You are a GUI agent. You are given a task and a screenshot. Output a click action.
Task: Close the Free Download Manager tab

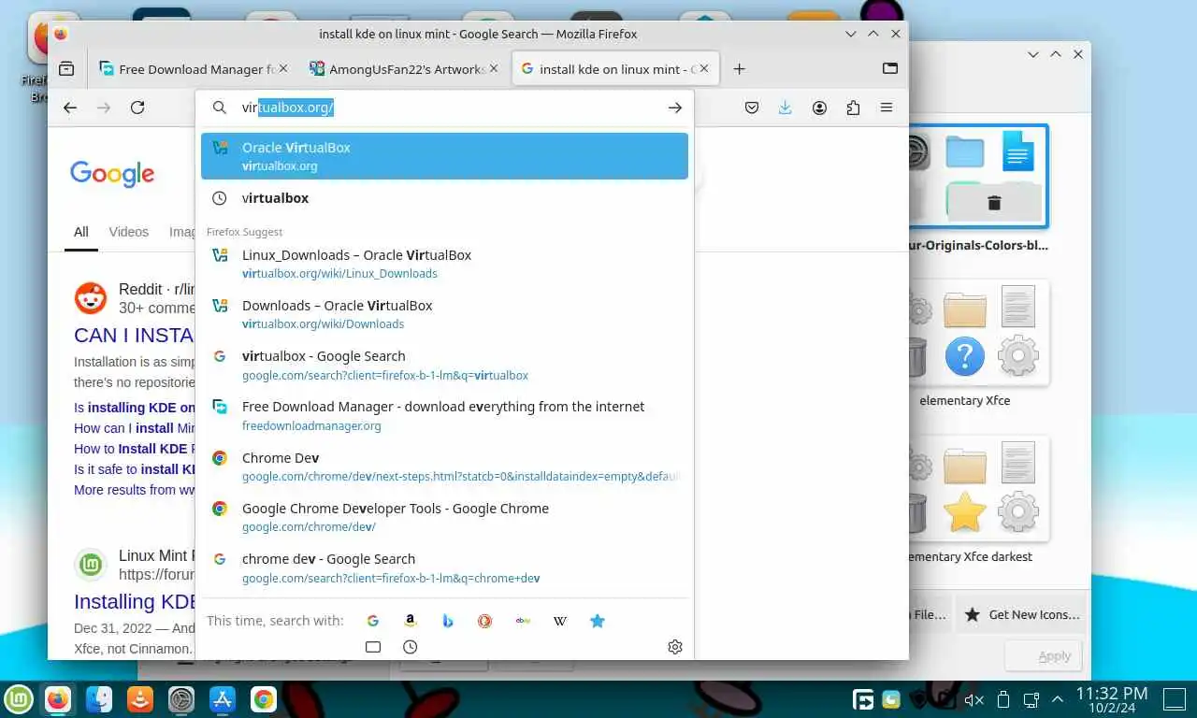tap(283, 68)
